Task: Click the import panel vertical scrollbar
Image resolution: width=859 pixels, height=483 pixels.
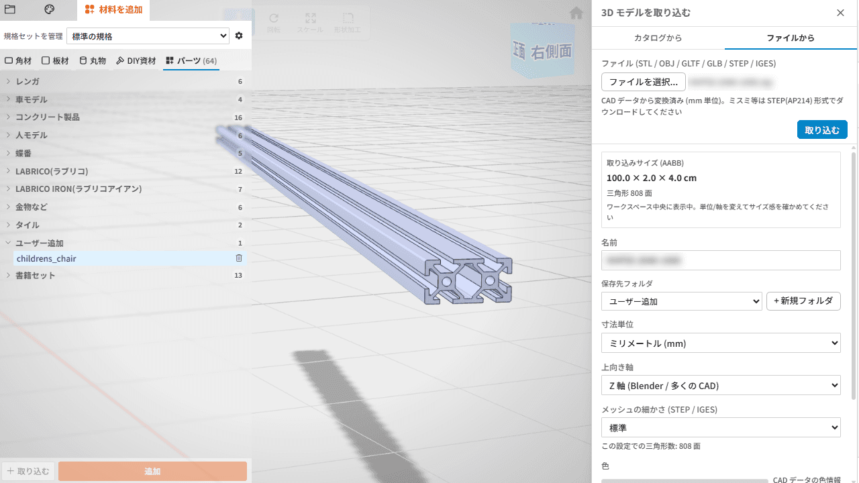Action: (854, 275)
